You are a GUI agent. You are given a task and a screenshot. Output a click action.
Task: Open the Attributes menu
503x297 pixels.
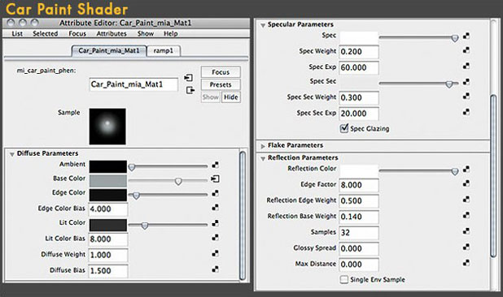112,33
